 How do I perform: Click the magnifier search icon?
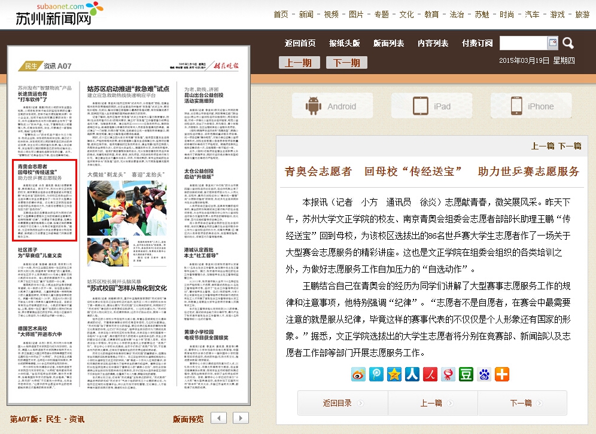tap(568, 43)
